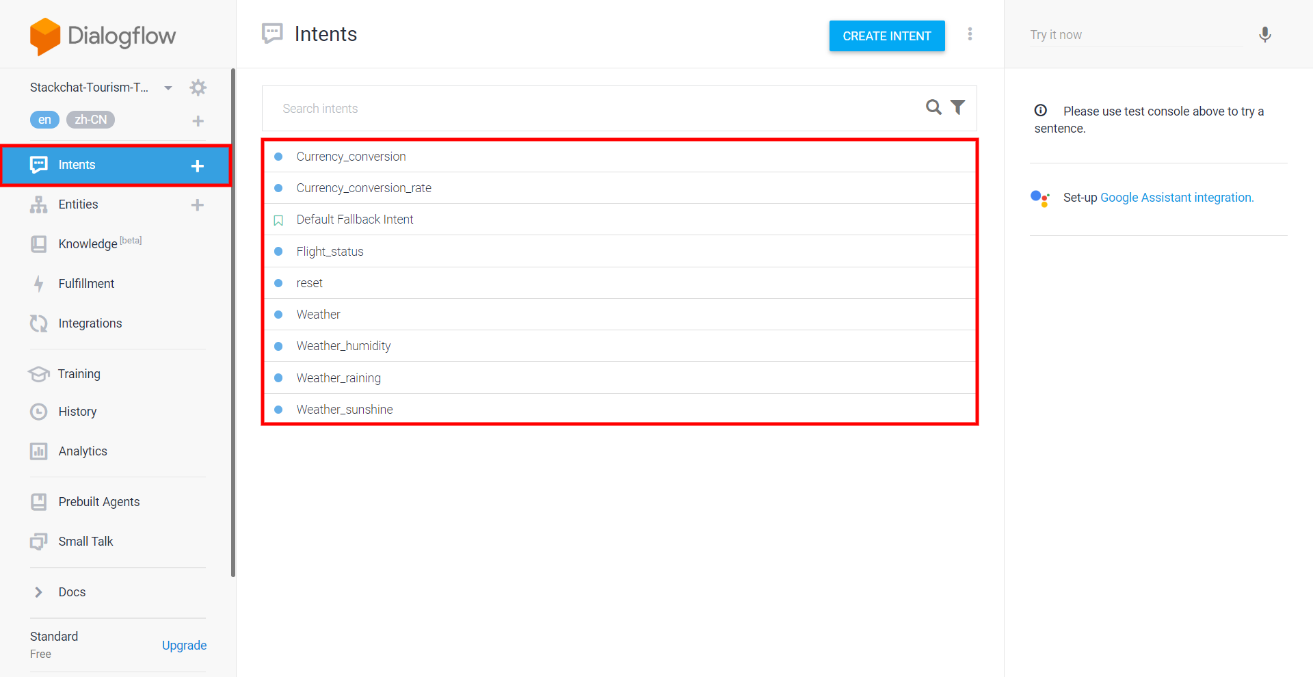Open the Docs label in the sidebar
Screen dimensions: 1313x677
(x=72, y=592)
